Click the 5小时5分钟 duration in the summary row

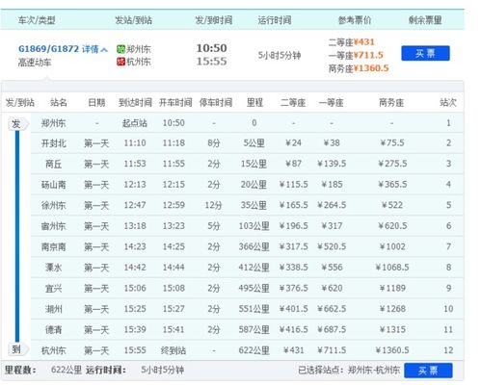tap(280, 56)
